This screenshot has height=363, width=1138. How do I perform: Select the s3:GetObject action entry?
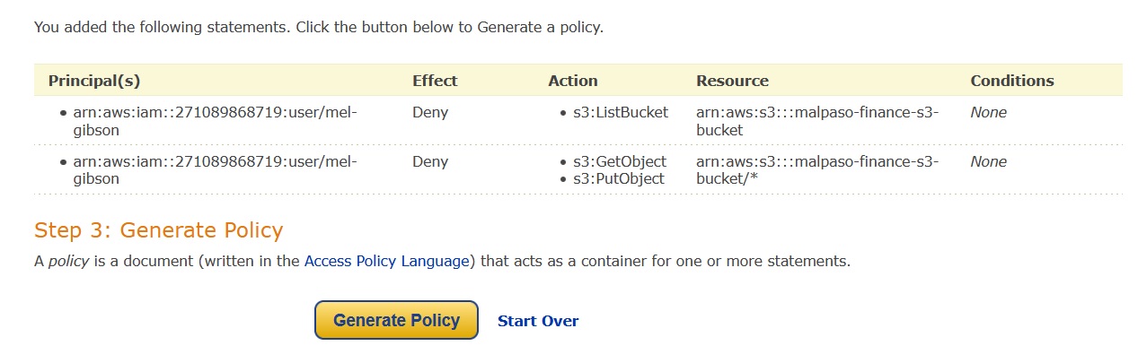click(620, 162)
